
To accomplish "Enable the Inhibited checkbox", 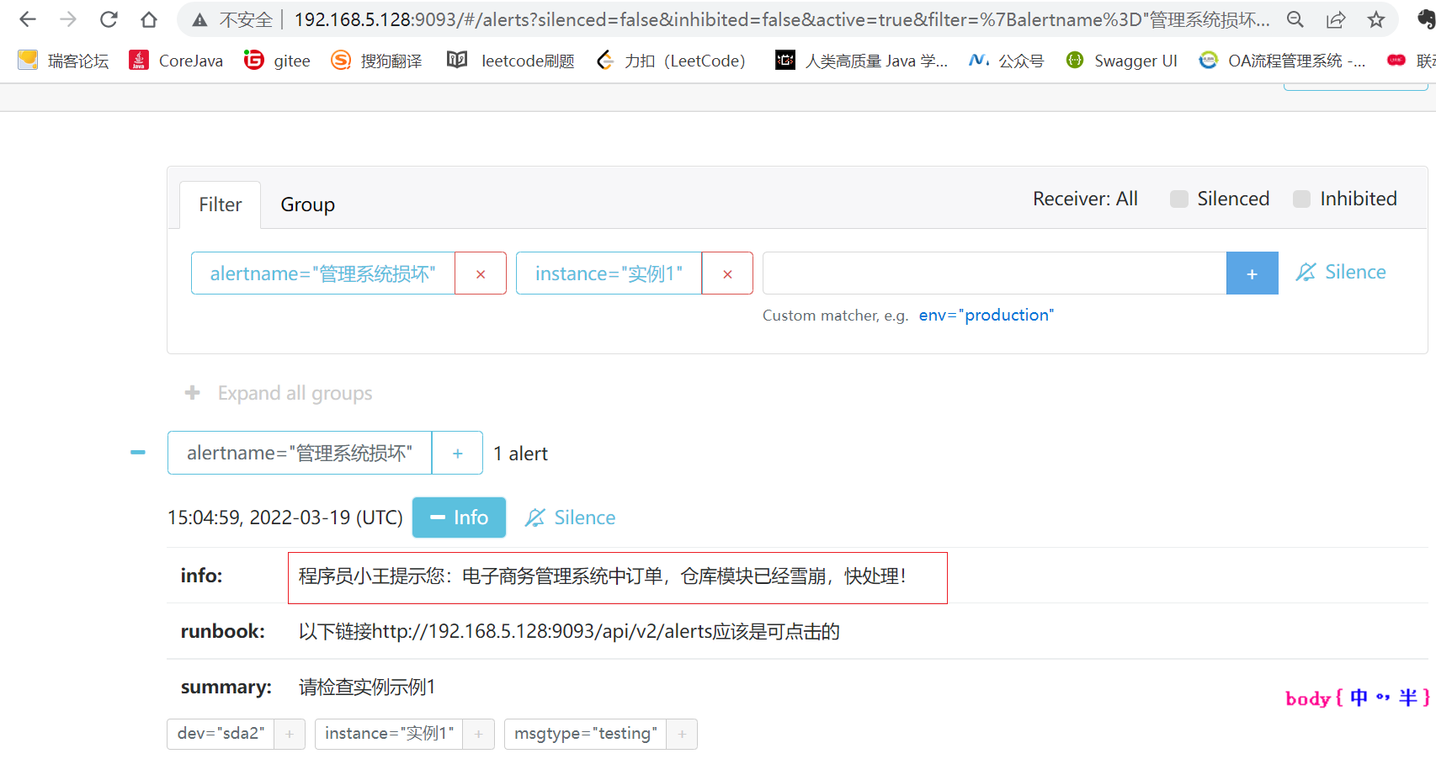I will (x=1301, y=199).
